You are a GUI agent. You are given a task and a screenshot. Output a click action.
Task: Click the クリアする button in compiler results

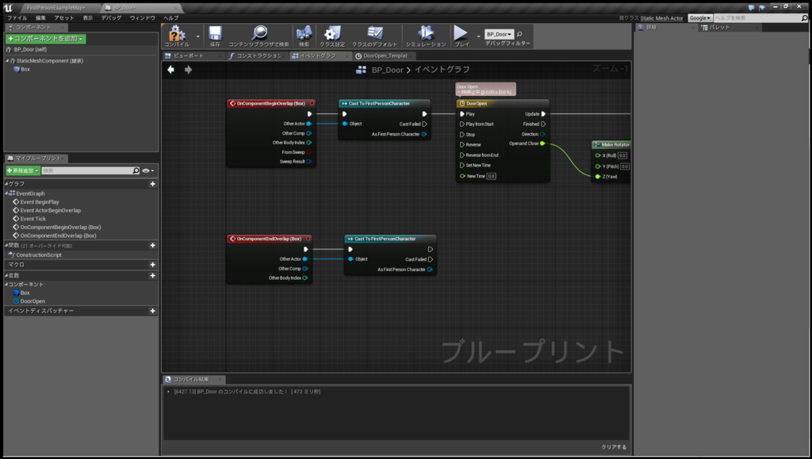614,447
